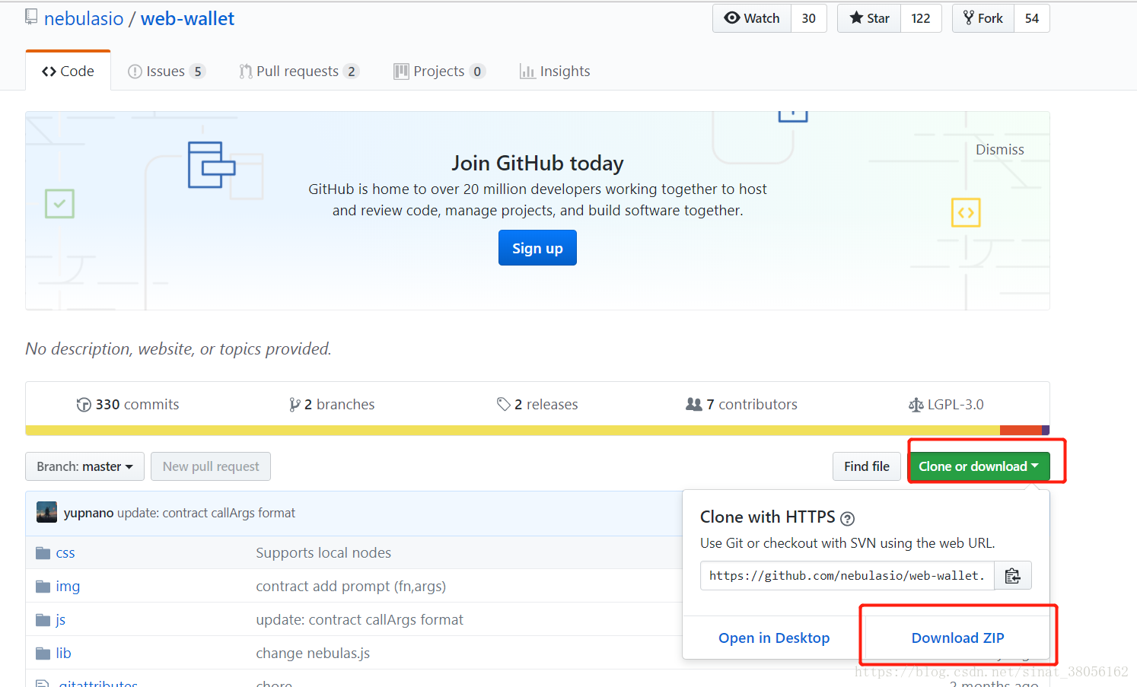Switch to the Code tab
This screenshot has height=687, width=1137.
tap(68, 71)
